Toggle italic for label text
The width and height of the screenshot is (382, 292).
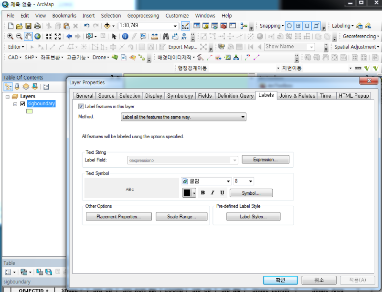[212, 193]
